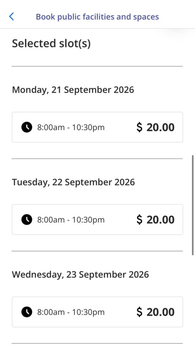Click 'Monday, 21 September 2026' date heading

coord(73,90)
